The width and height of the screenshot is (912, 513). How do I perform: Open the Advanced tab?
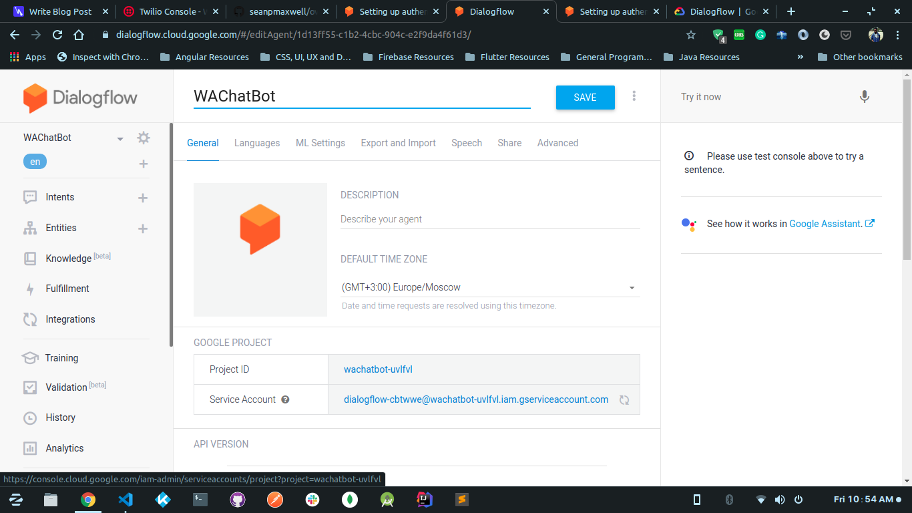point(557,143)
